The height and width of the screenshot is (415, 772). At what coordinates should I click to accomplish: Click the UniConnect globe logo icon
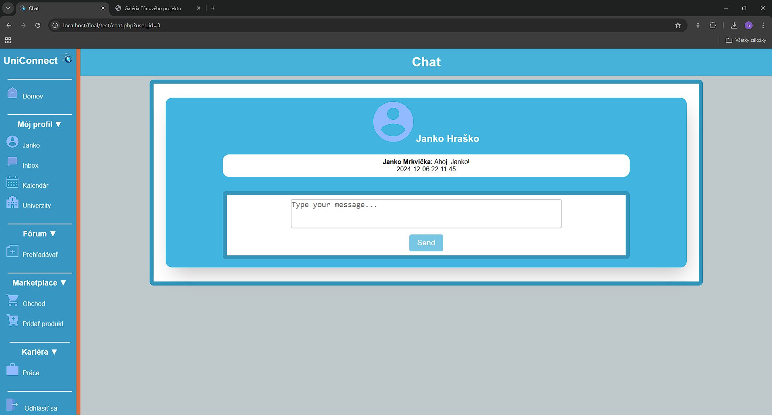(67, 59)
